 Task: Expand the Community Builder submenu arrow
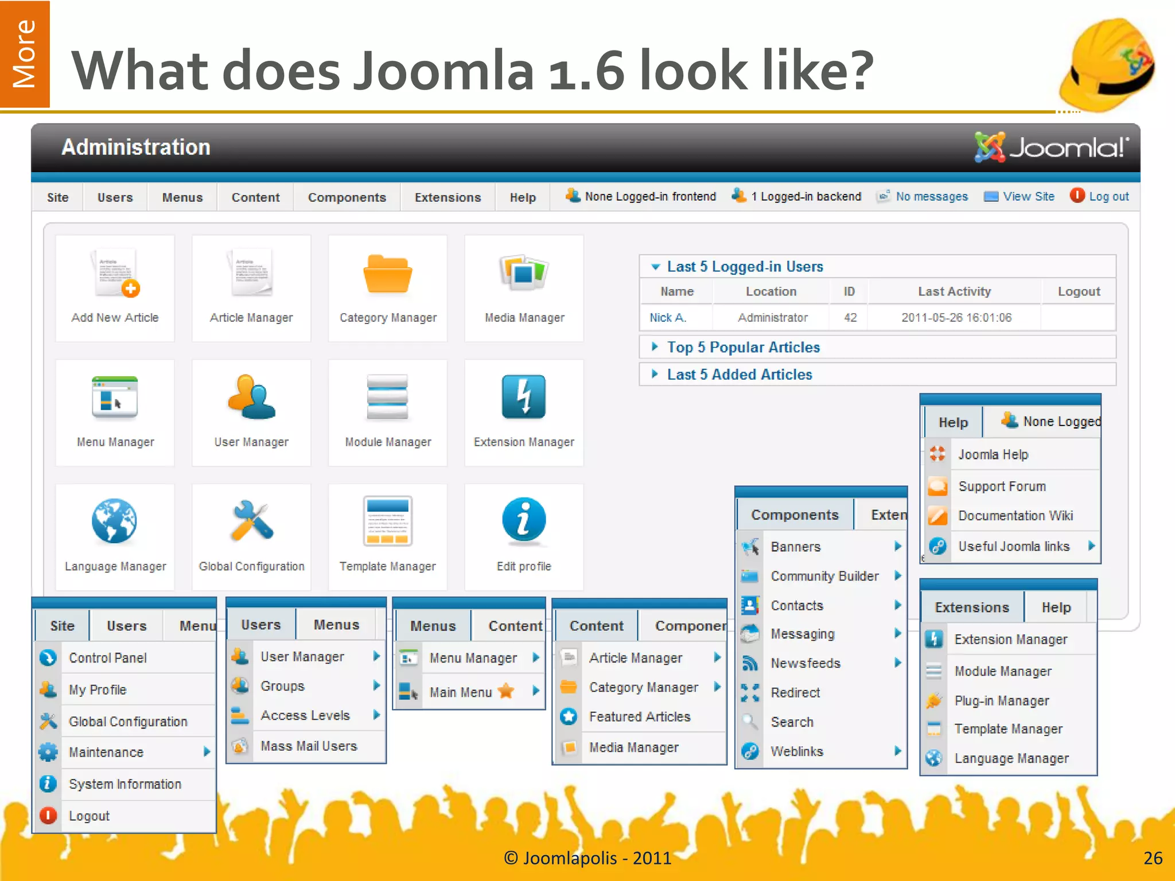point(898,575)
